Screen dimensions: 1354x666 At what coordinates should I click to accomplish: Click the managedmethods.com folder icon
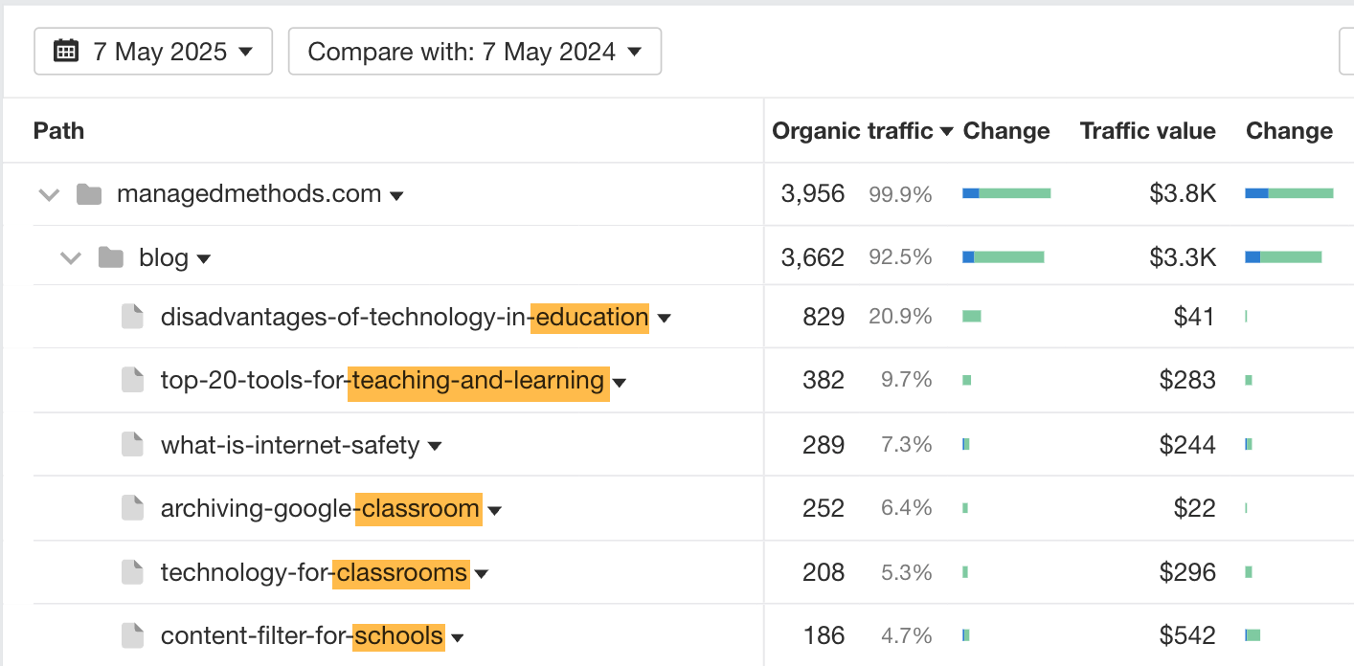point(89,194)
